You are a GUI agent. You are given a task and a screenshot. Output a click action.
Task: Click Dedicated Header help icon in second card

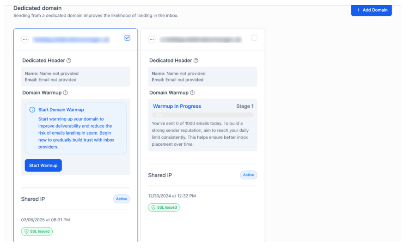click(x=196, y=61)
